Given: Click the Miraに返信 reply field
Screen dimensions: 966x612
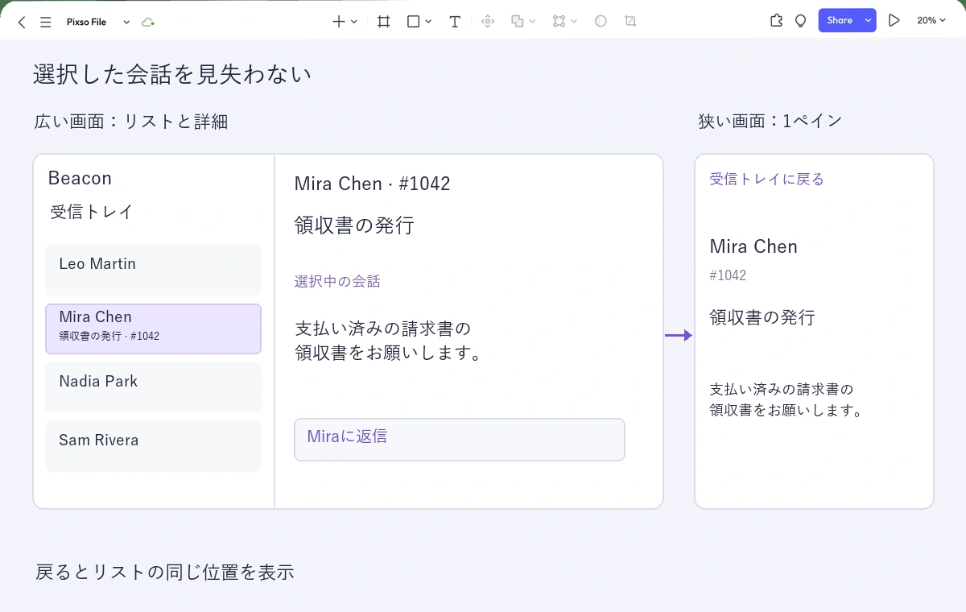Looking at the screenshot, I should (460, 440).
